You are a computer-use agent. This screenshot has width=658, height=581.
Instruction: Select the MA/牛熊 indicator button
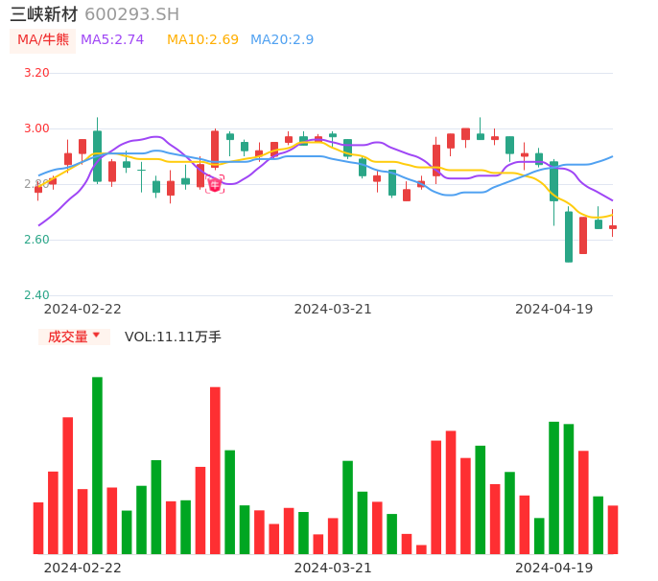[43, 40]
